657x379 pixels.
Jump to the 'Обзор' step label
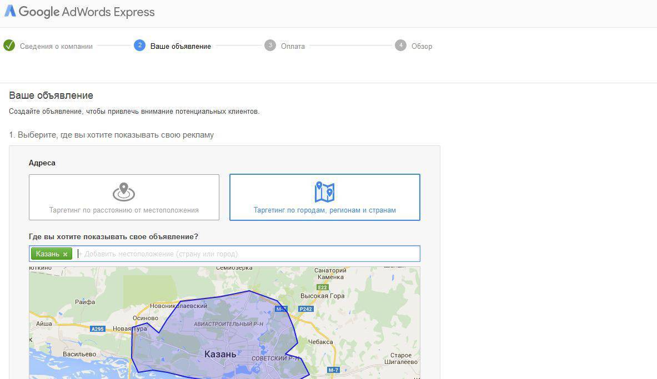coord(422,47)
